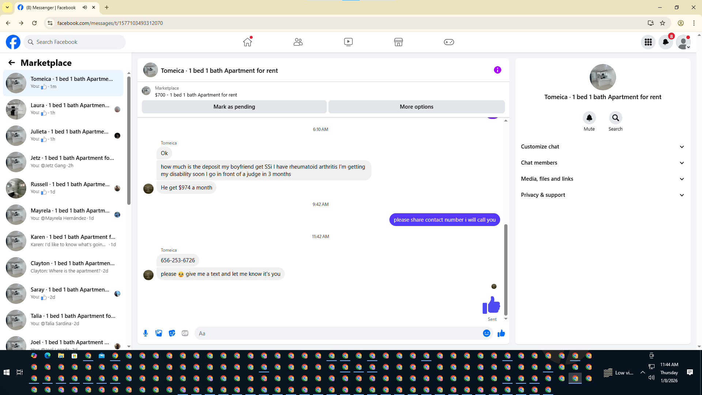Show hidden system tray icons
702x395 pixels.
tap(642, 372)
